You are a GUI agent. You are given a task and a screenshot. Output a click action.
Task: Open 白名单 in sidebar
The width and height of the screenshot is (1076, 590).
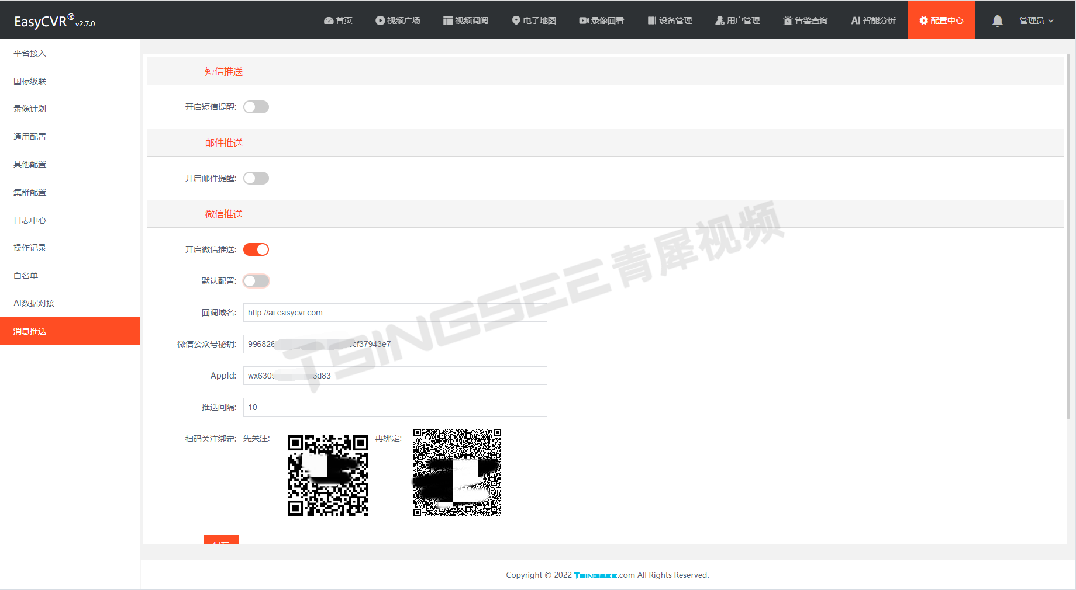pos(70,276)
